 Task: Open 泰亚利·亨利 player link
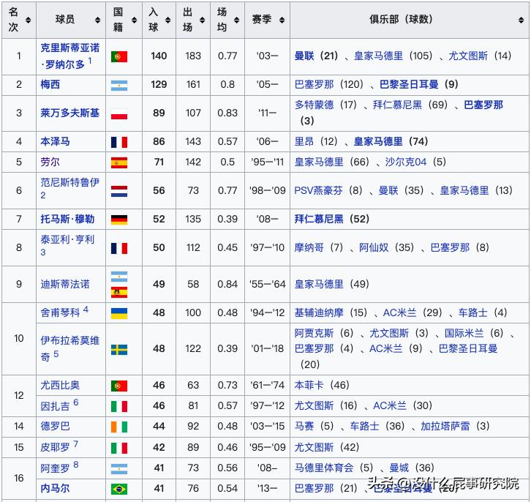(68, 239)
